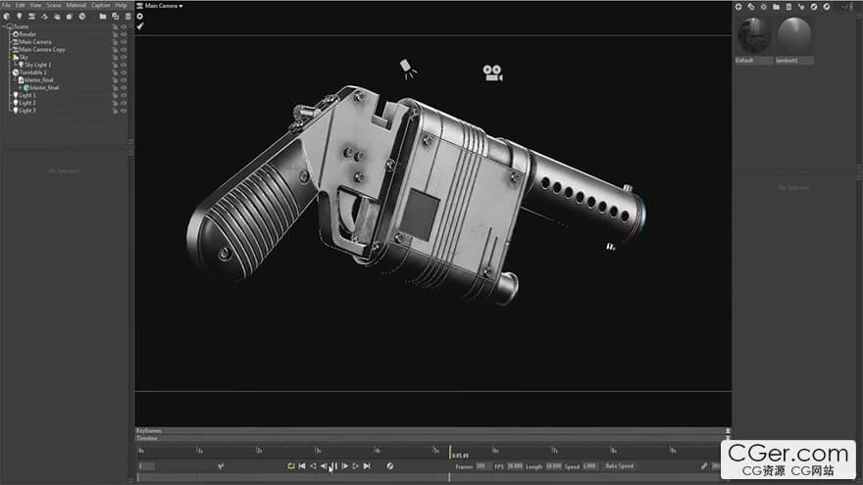This screenshot has height=485, width=863.
Task: Duplicate selected scene object
Action: (116, 17)
